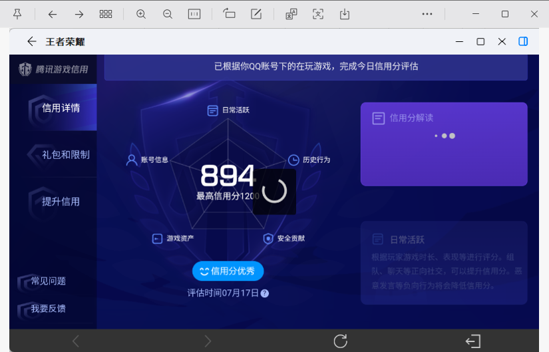Select the 账号信息 person icon

(x=132, y=160)
